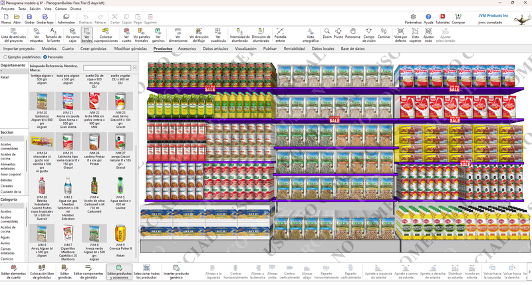Viewport: 532px width, 285px height.
Task: Select Ejemplos predefinidos radio button
Action: tap(5, 57)
